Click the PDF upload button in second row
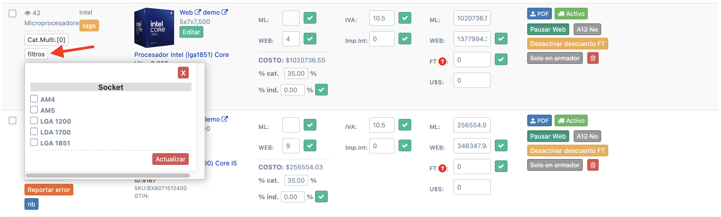The height and width of the screenshot is (217, 721). [x=539, y=121]
